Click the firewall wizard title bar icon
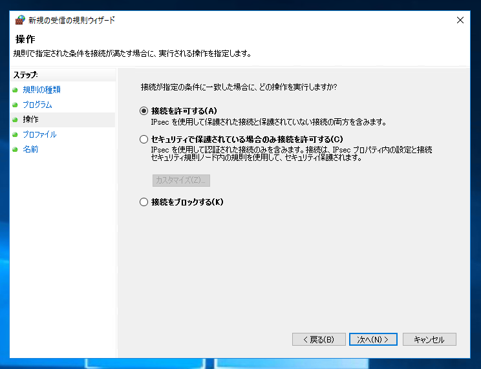 point(20,20)
